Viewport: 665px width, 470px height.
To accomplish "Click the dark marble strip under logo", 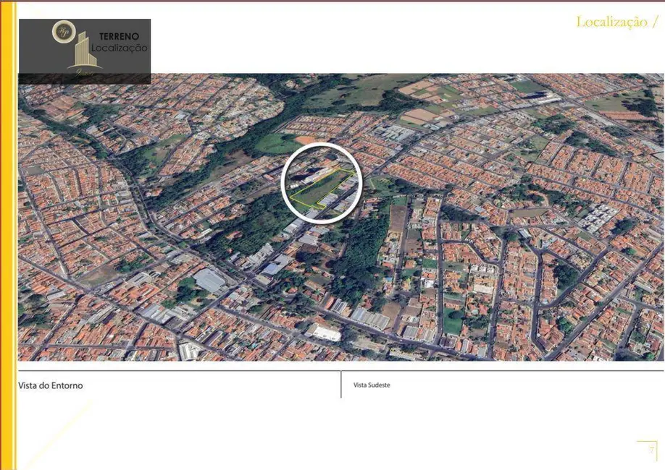I will (84, 77).
